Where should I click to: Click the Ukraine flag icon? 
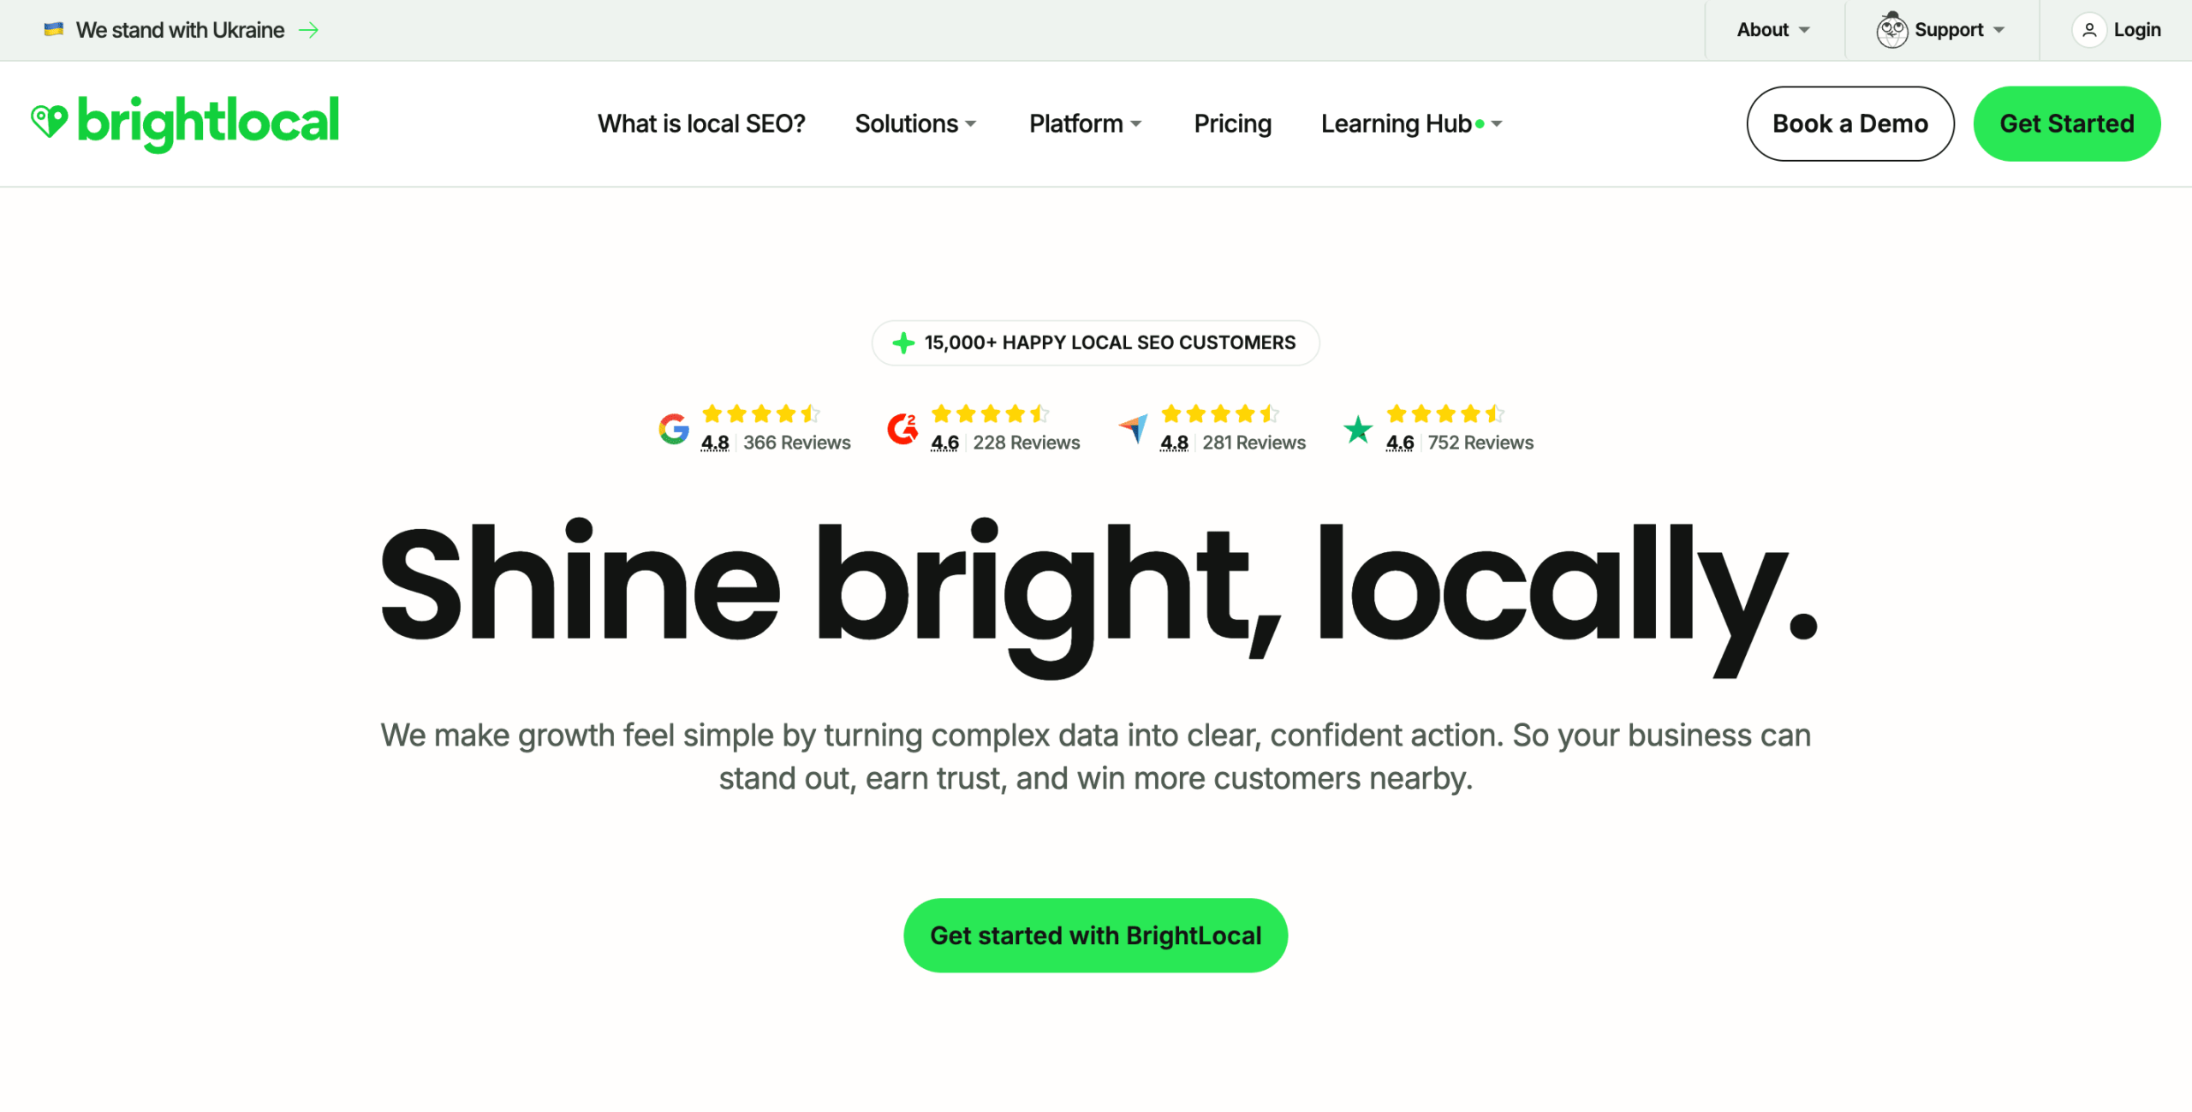point(54,29)
